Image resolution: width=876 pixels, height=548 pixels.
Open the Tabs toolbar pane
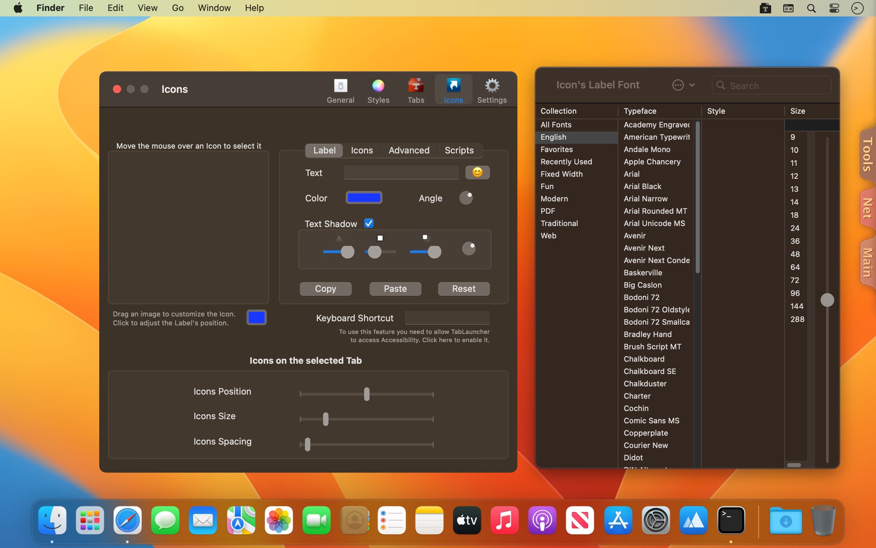coord(415,91)
